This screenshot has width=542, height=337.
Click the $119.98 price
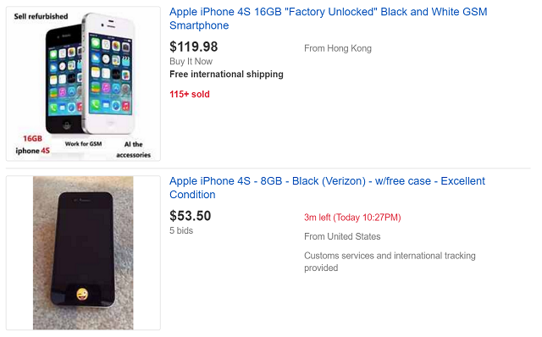coord(194,47)
